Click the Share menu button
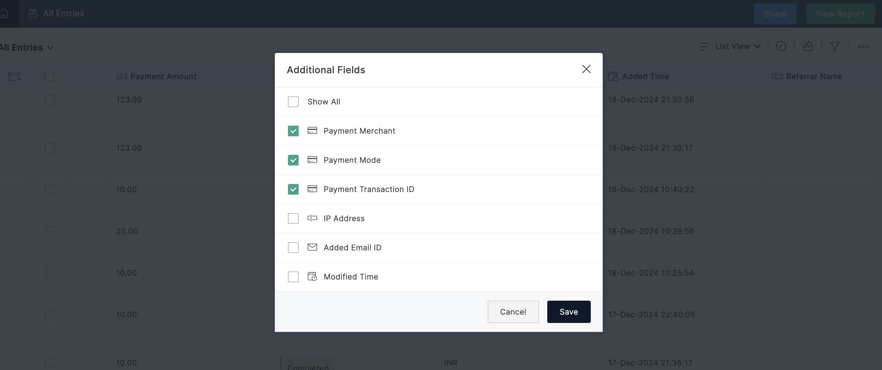This screenshot has width=882, height=370. point(775,13)
